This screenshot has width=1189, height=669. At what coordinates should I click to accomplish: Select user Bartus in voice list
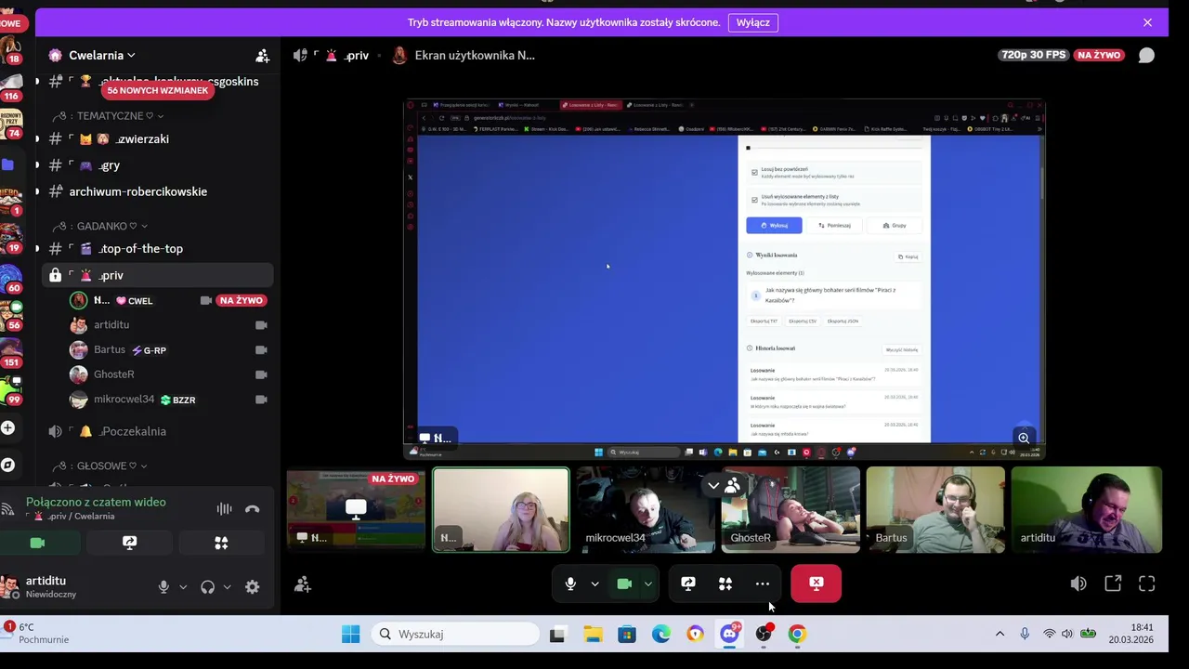[169, 350]
